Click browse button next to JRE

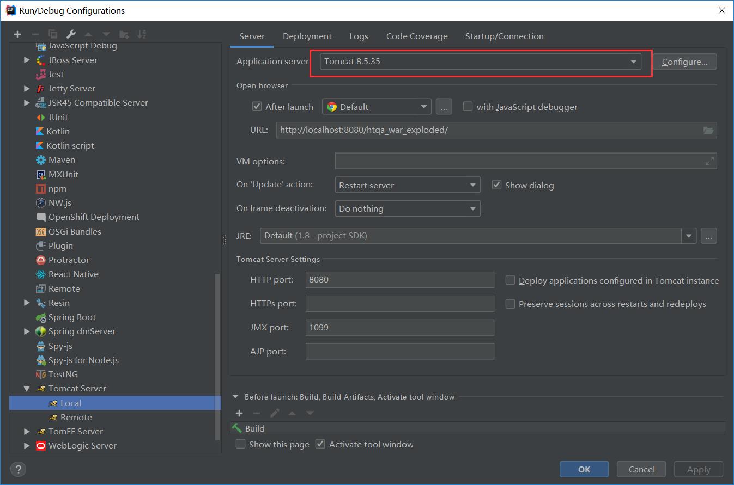click(x=708, y=236)
